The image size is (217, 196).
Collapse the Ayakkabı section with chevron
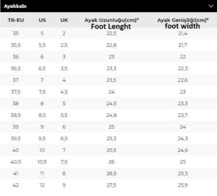pos(211,6)
